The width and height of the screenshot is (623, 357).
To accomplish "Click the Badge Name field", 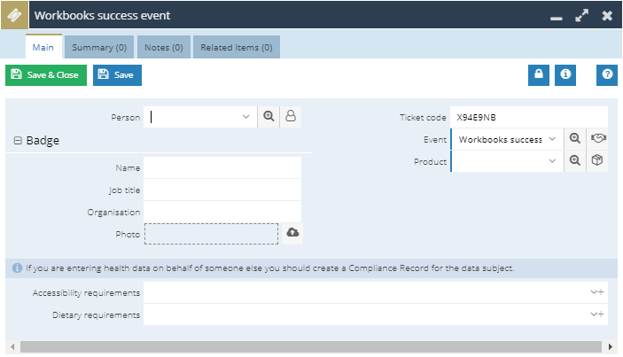I will coord(222,167).
